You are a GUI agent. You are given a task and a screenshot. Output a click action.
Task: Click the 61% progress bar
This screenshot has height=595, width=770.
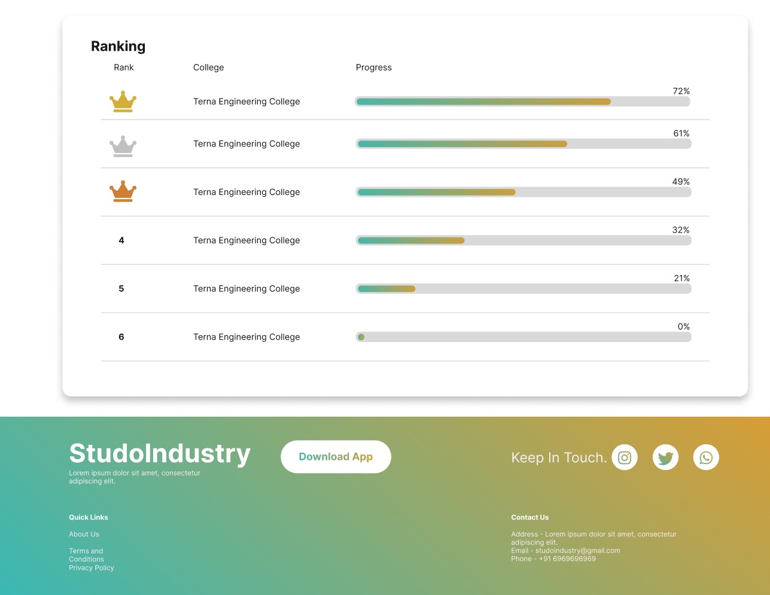click(524, 144)
